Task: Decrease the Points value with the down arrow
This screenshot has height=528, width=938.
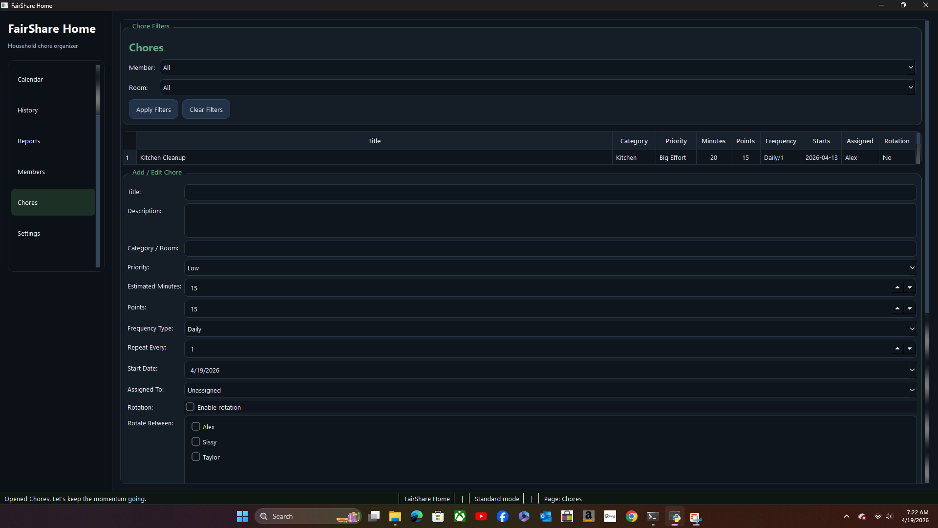Action: click(x=910, y=308)
